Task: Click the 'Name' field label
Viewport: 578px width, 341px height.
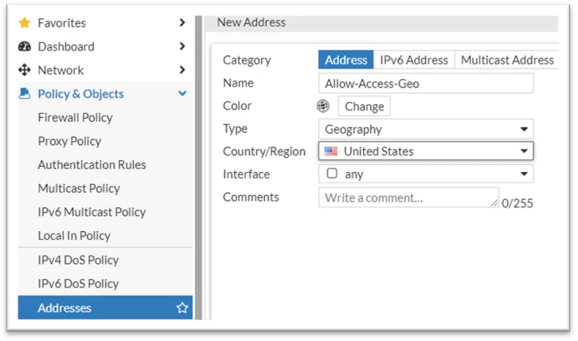Action: pyautogui.click(x=238, y=83)
